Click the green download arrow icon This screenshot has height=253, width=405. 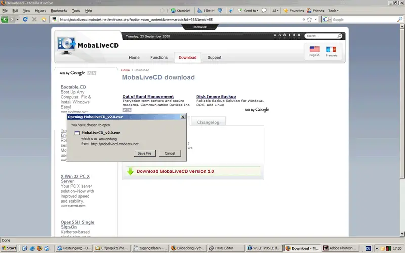130,171
